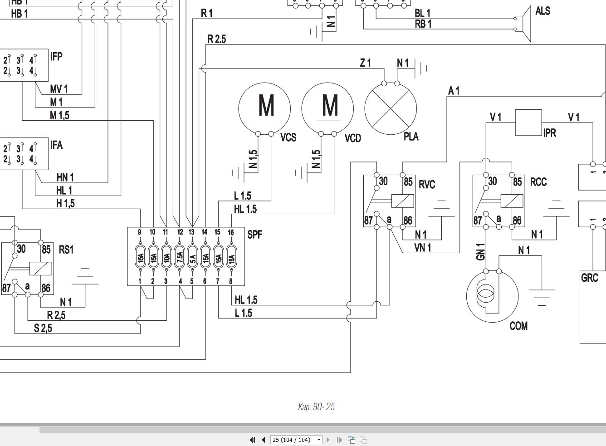Go to the next page
Image resolution: width=606 pixels, height=446 pixels.
click(328, 440)
